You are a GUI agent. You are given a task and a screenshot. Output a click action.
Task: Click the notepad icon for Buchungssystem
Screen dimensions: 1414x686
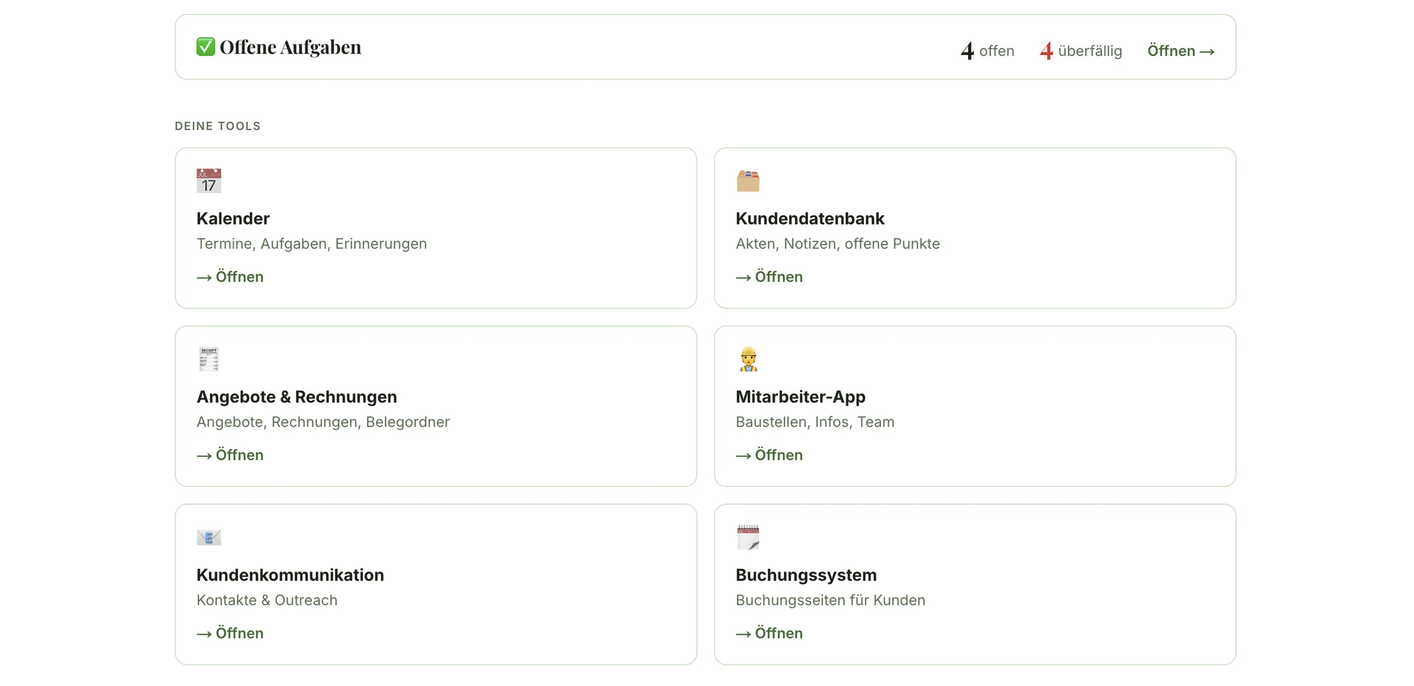[748, 537]
